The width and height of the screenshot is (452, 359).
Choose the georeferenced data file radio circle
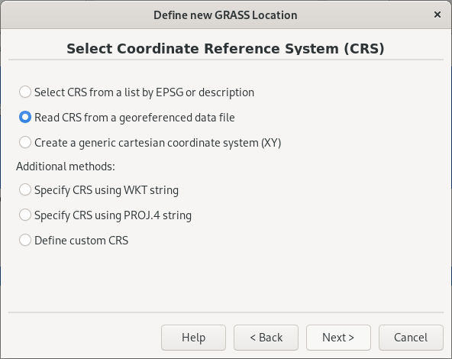coord(25,117)
